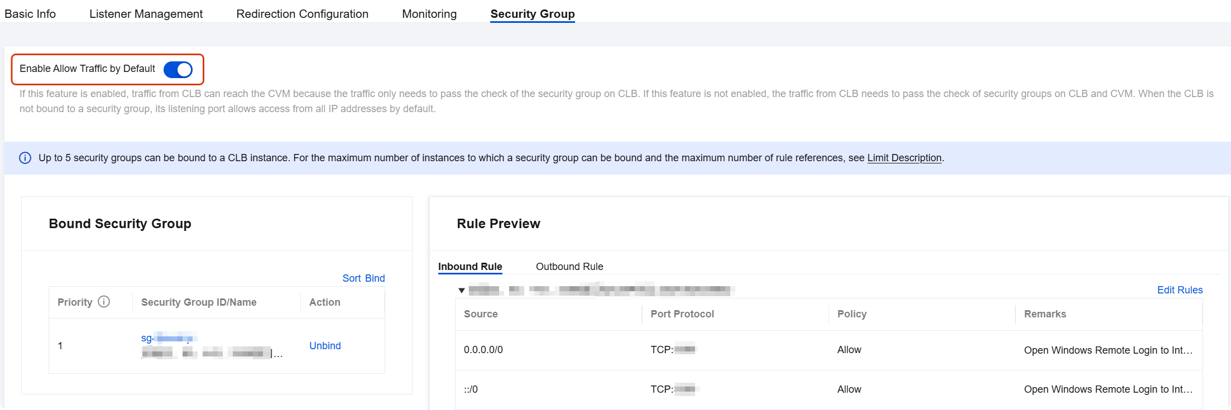Image resolution: width=1231 pixels, height=410 pixels.
Task: Click the info icon in the blue notice
Action: (25, 158)
